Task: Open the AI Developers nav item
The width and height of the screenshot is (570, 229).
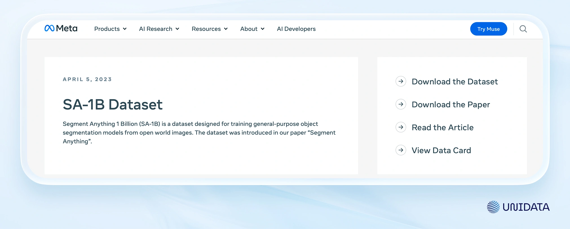Action: [x=296, y=29]
